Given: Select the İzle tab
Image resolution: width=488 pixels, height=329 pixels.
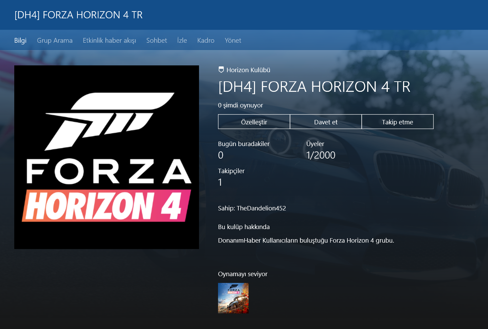Looking at the screenshot, I should click(x=182, y=40).
